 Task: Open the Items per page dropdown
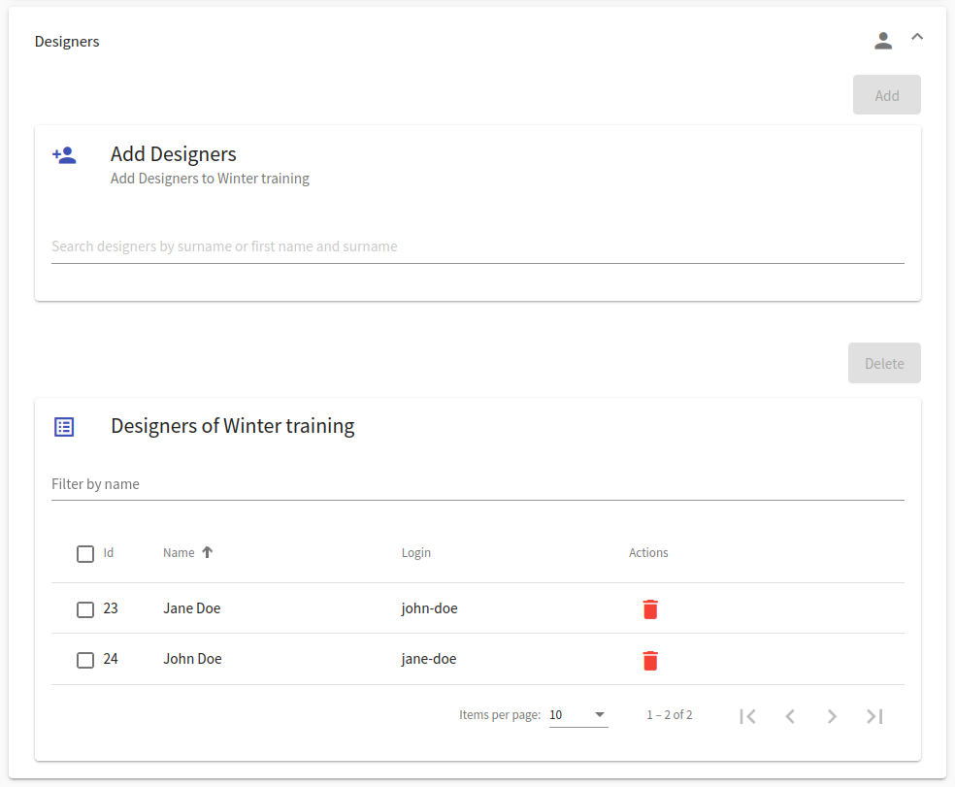pos(578,715)
